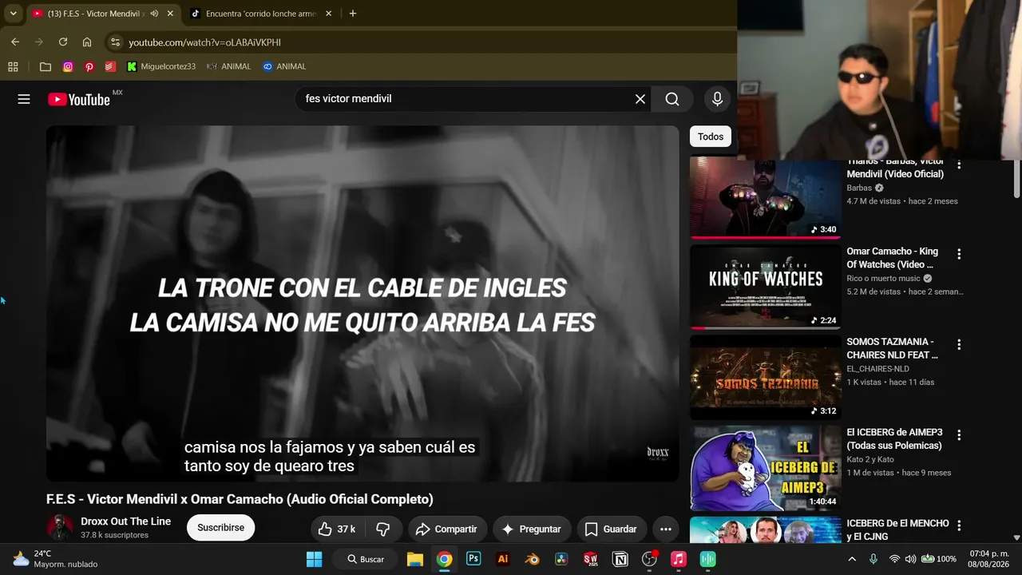1022x575 pixels.
Task: Open the Miguelcortez33 bookmark
Action: pyautogui.click(x=161, y=66)
